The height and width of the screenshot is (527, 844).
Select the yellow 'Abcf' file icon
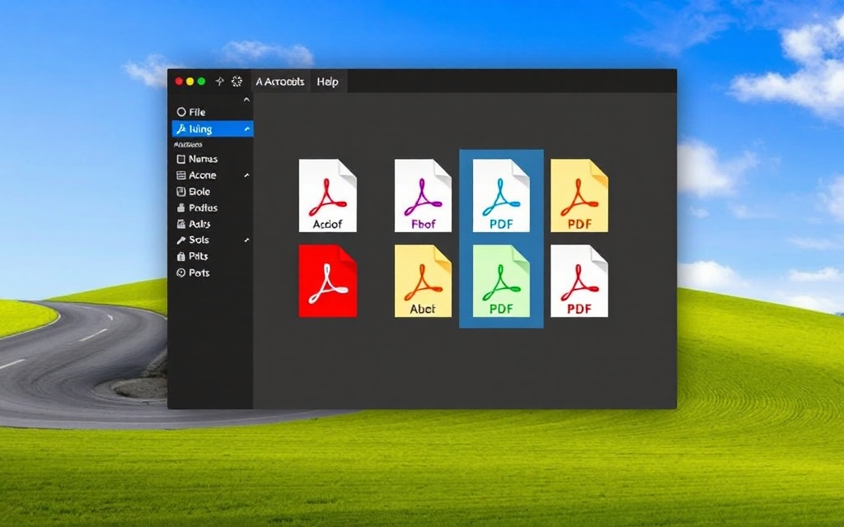tap(423, 281)
